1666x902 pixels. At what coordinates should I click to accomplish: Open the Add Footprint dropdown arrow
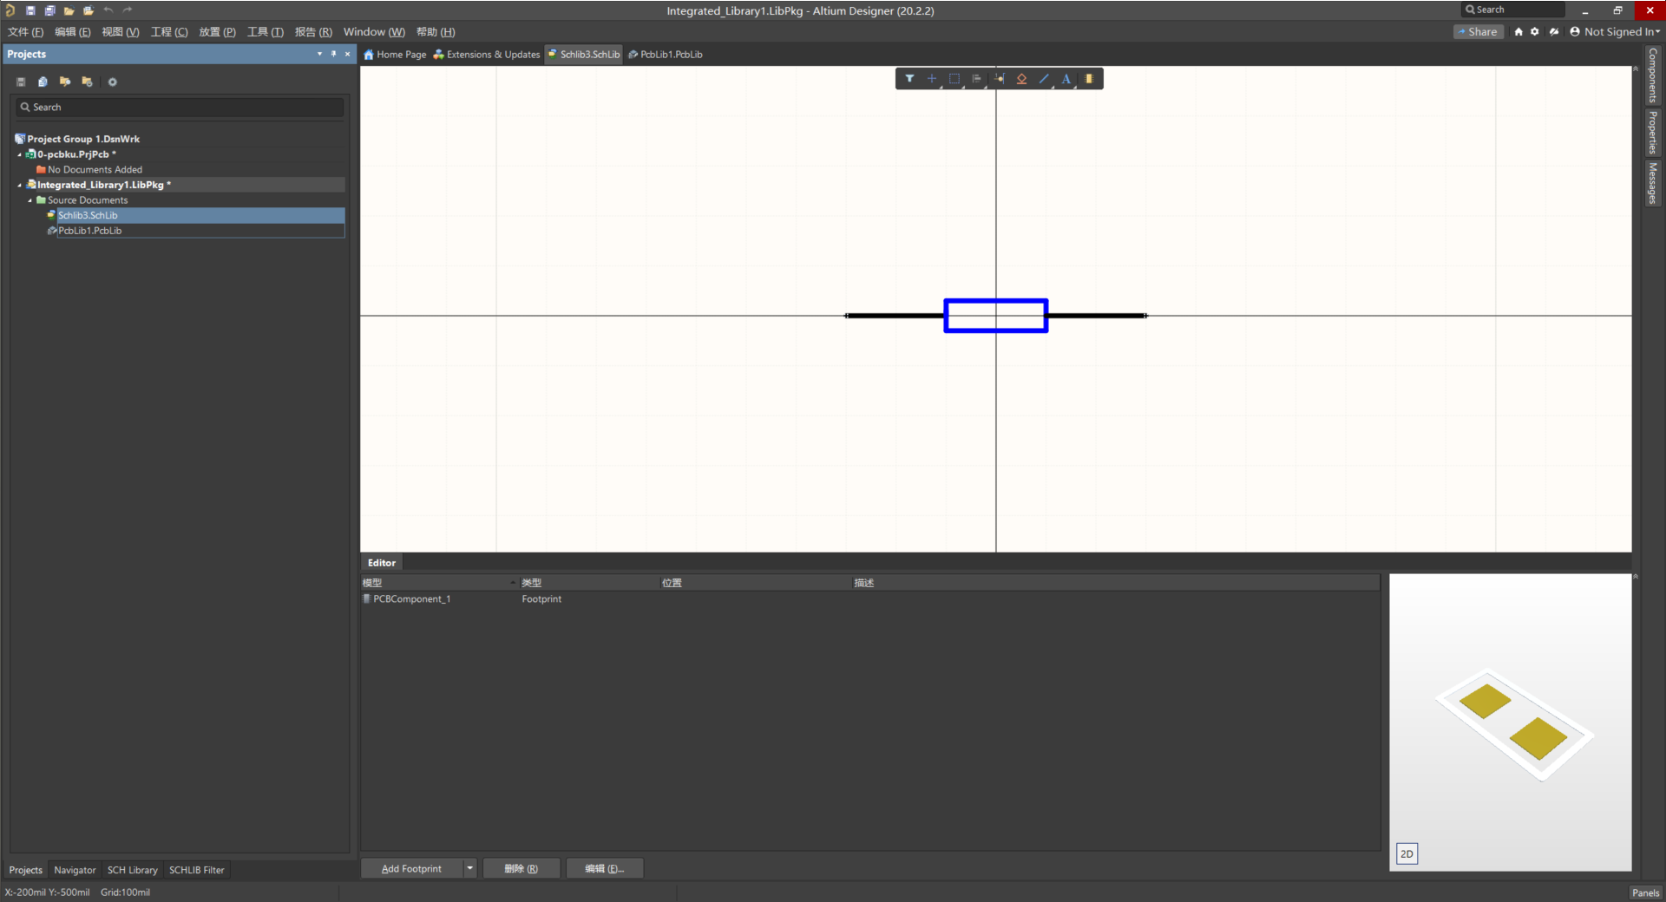pyautogui.click(x=469, y=868)
